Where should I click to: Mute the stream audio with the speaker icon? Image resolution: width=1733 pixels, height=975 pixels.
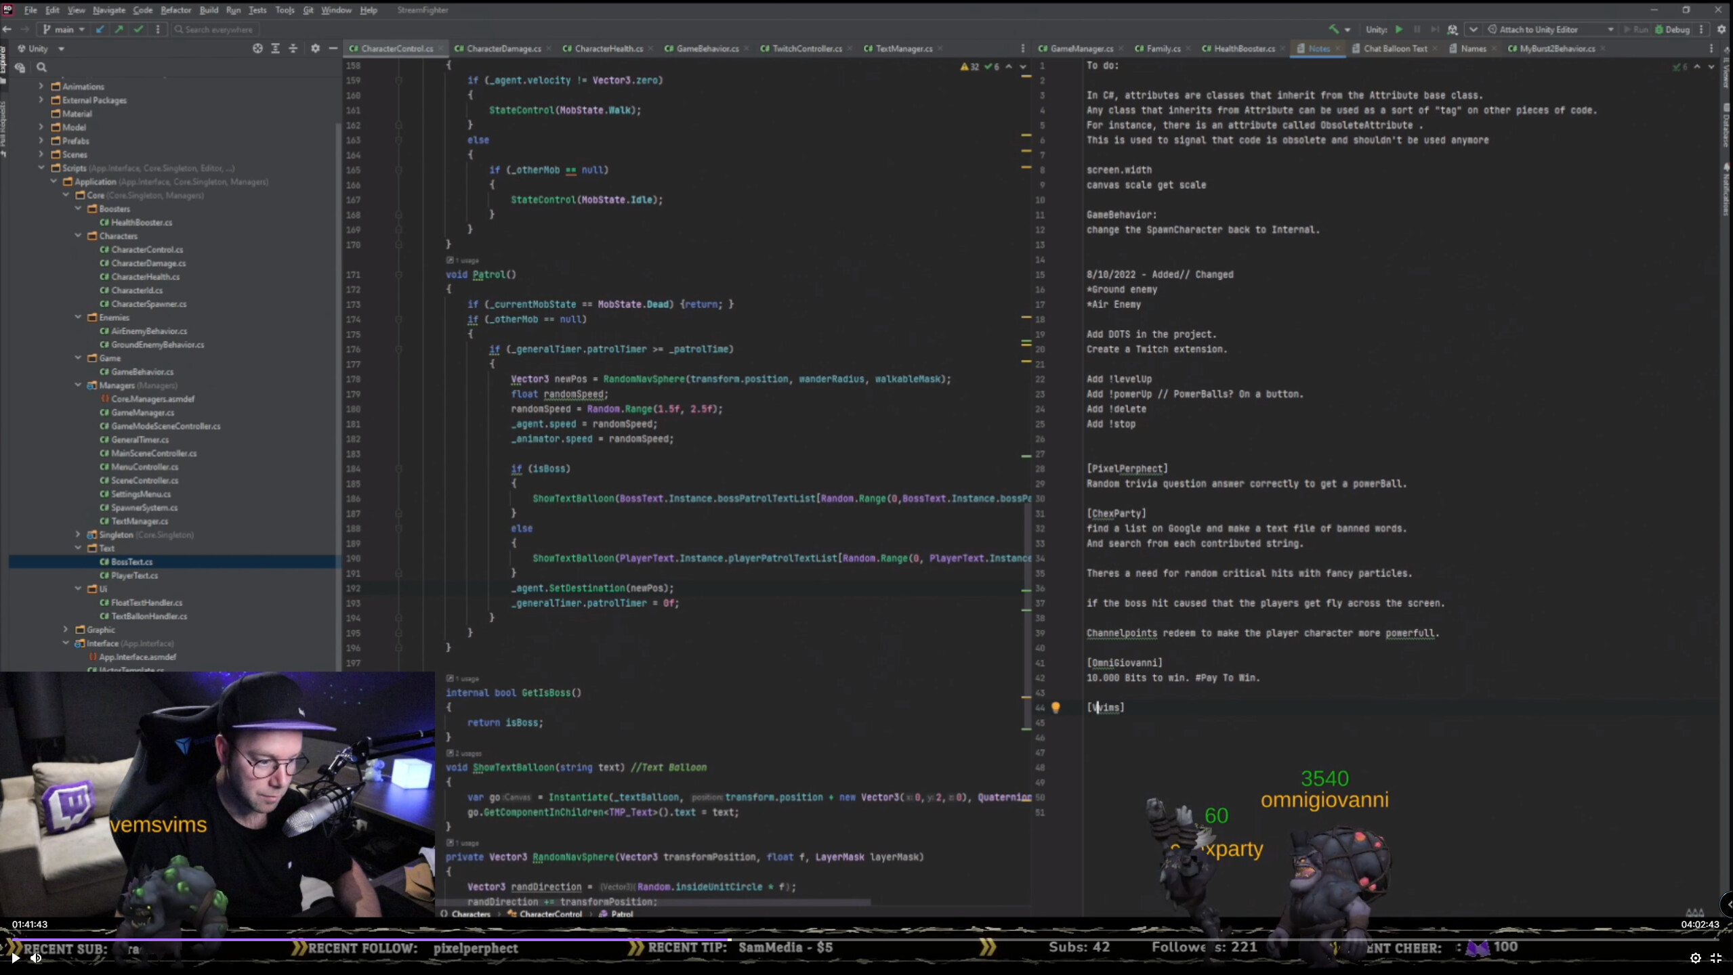pyautogui.click(x=37, y=957)
